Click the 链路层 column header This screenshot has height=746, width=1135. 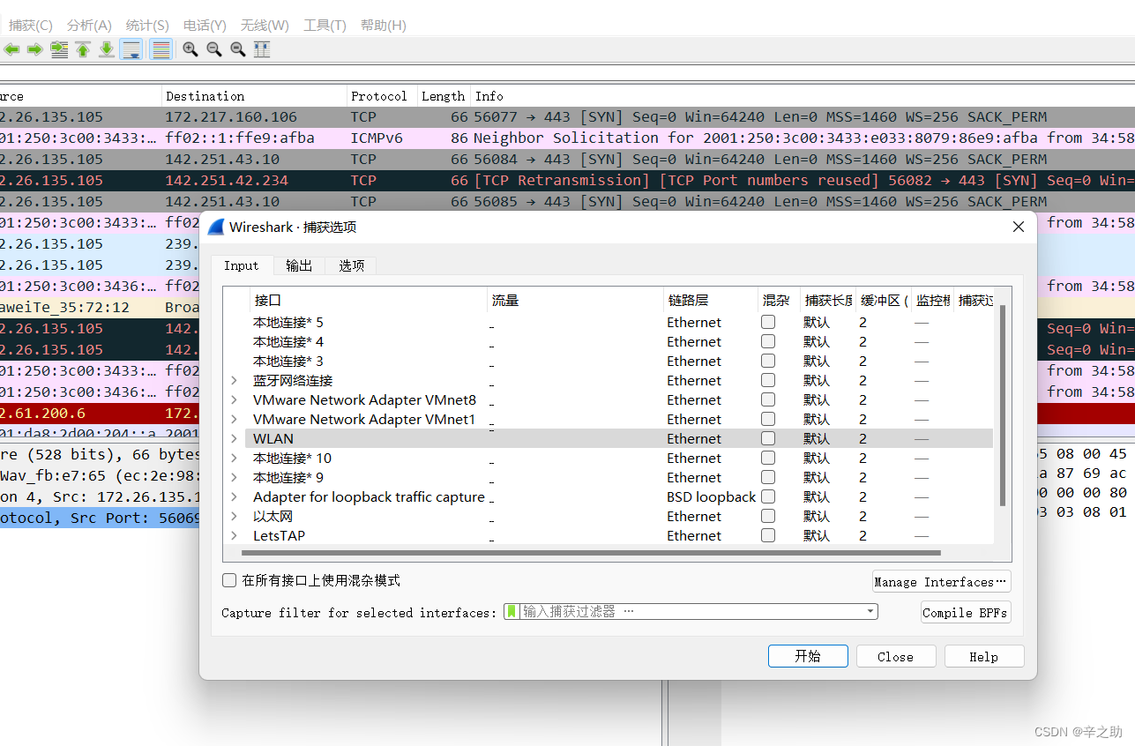711,301
